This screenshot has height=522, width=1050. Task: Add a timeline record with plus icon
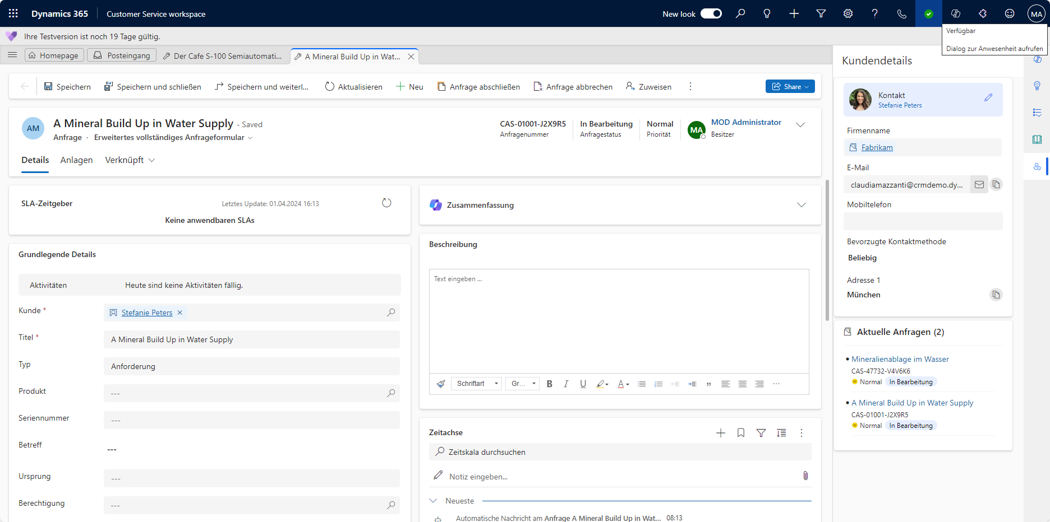(721, 433)
